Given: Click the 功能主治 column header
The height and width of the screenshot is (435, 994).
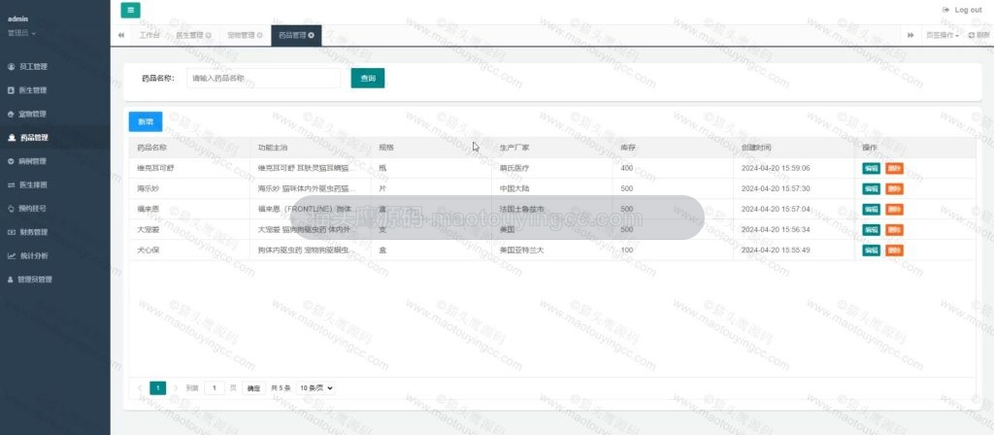Looking at the screenshot, I should (x=273, y=148).
